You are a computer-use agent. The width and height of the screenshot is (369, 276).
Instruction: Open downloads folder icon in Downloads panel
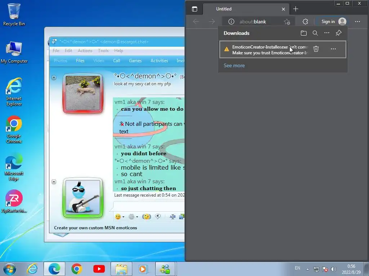tap(303, 33)
